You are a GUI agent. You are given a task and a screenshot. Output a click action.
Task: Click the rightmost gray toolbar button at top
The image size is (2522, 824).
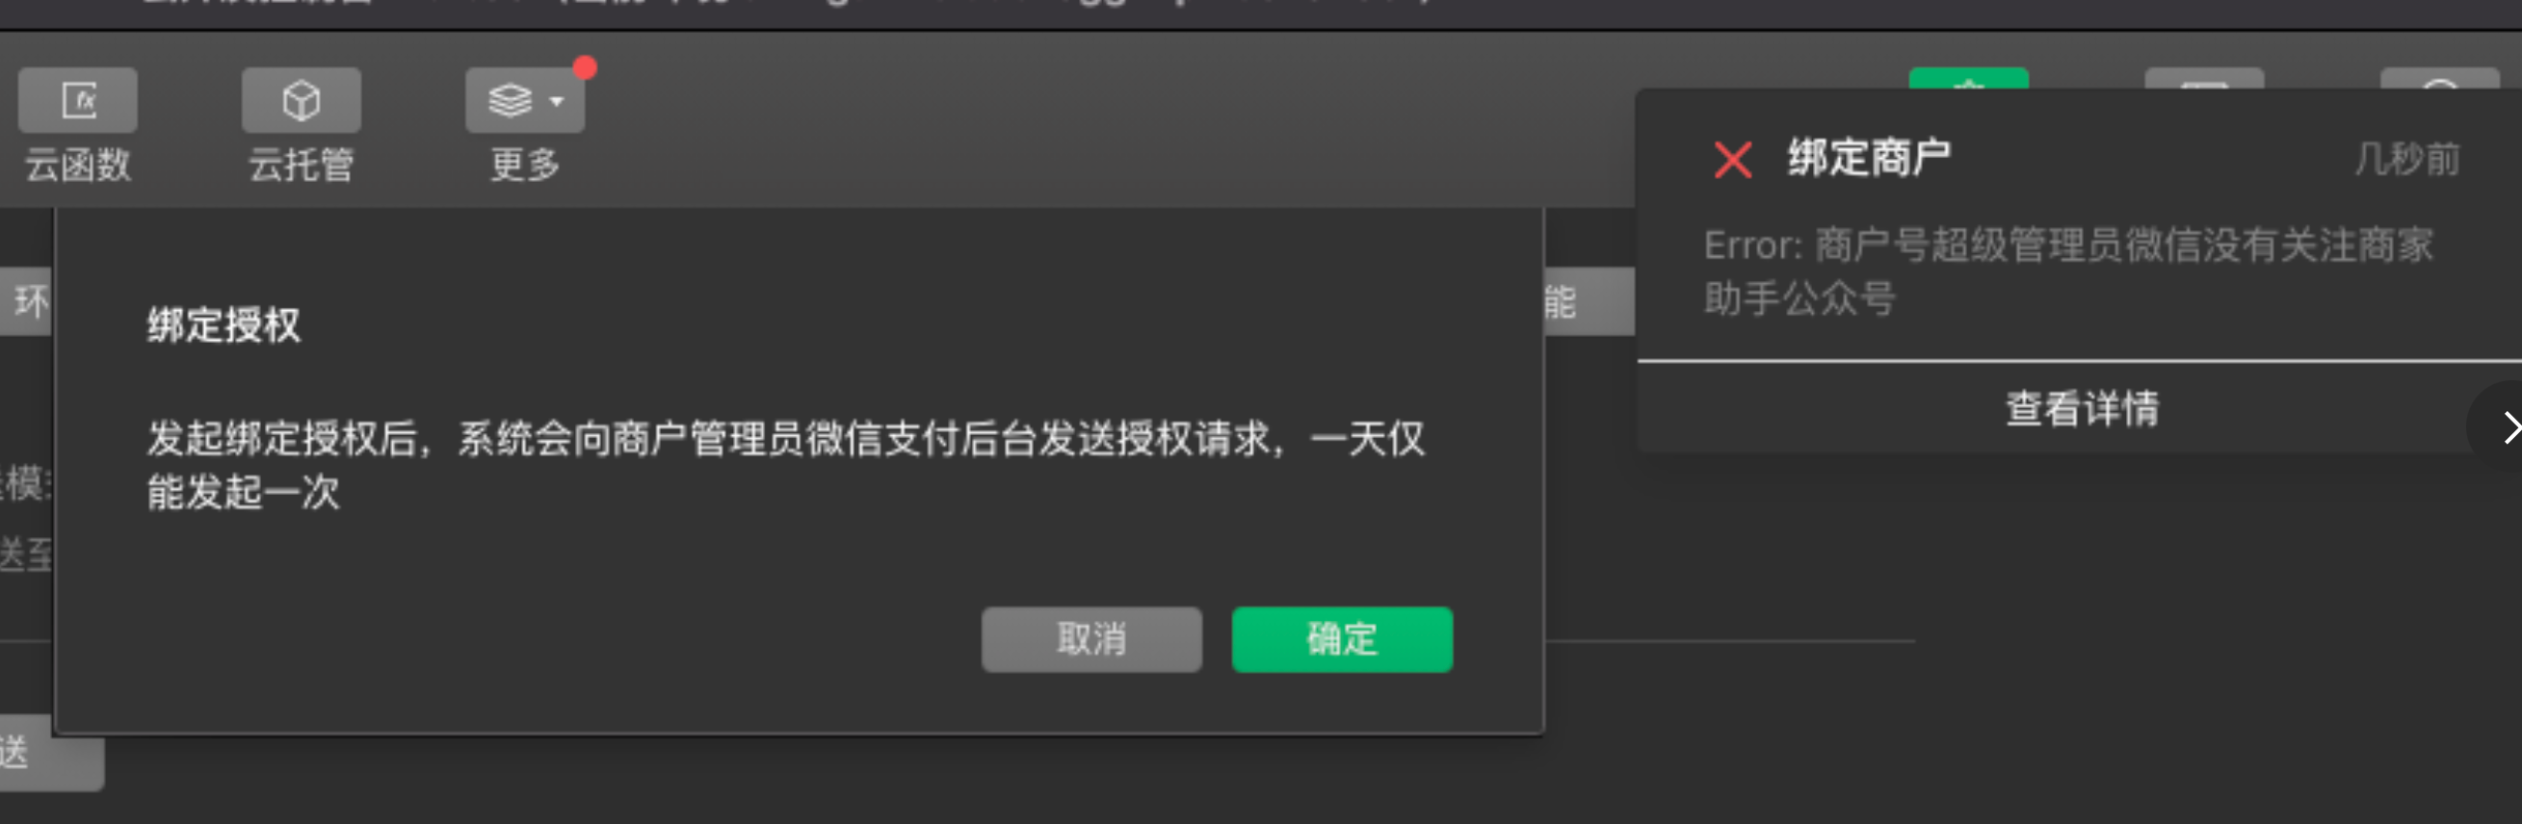(x=2440, y=78)
